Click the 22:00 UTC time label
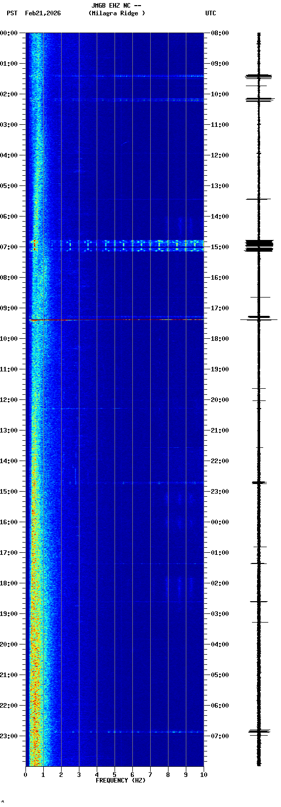 [x=220, y=461]
